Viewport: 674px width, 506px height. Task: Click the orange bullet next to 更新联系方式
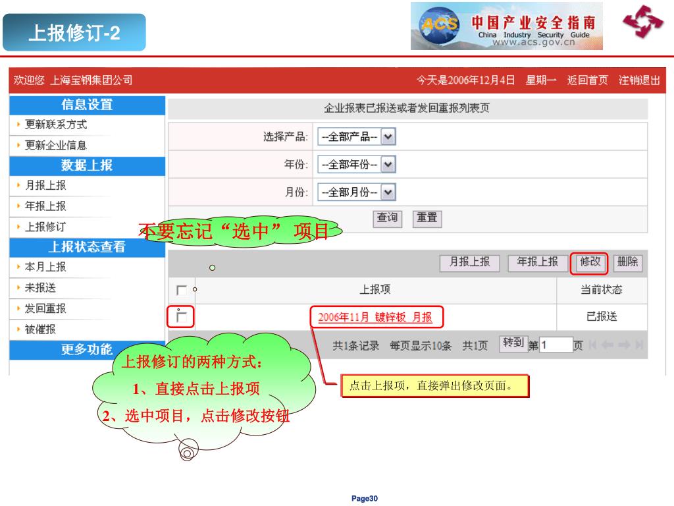click(18, 125)
